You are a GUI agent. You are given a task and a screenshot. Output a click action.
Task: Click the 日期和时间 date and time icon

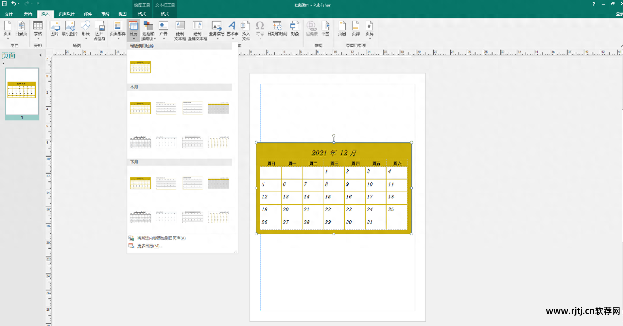pyautogui.click(x=277, y=28)
